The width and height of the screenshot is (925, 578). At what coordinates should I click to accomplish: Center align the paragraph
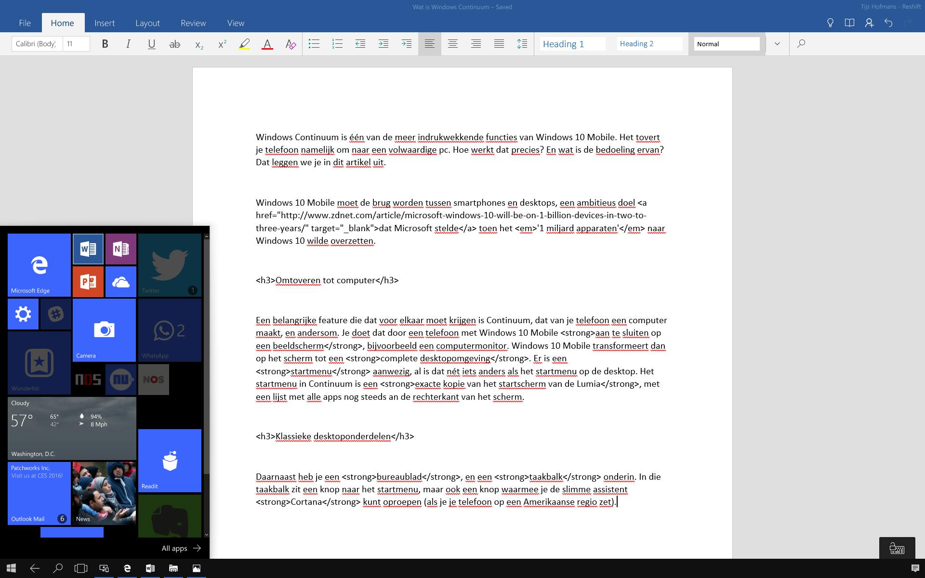[453, 44]
